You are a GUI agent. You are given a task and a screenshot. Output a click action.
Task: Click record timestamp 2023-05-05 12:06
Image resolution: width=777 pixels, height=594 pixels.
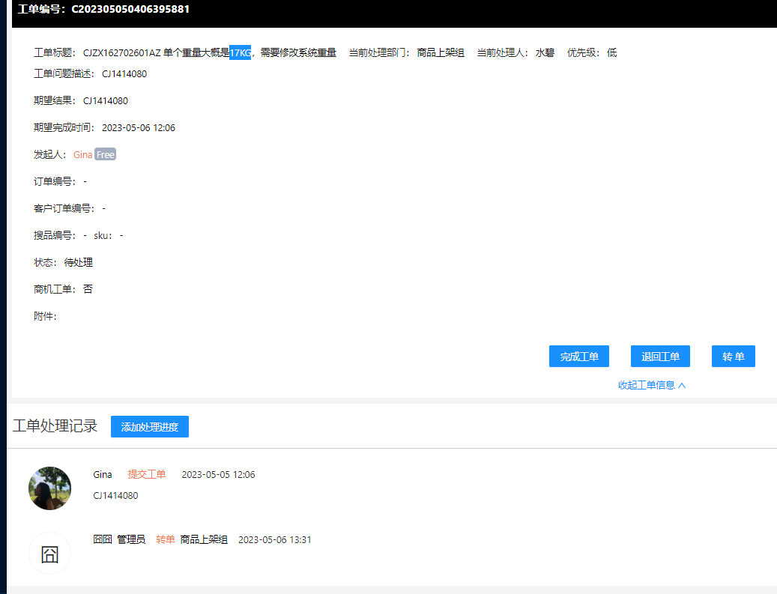click(x=218, y=475)
